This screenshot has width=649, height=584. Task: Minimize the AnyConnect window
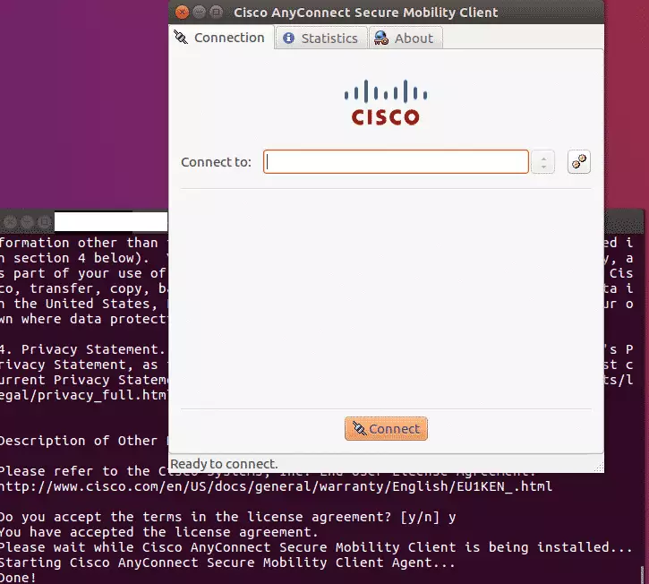199,13
